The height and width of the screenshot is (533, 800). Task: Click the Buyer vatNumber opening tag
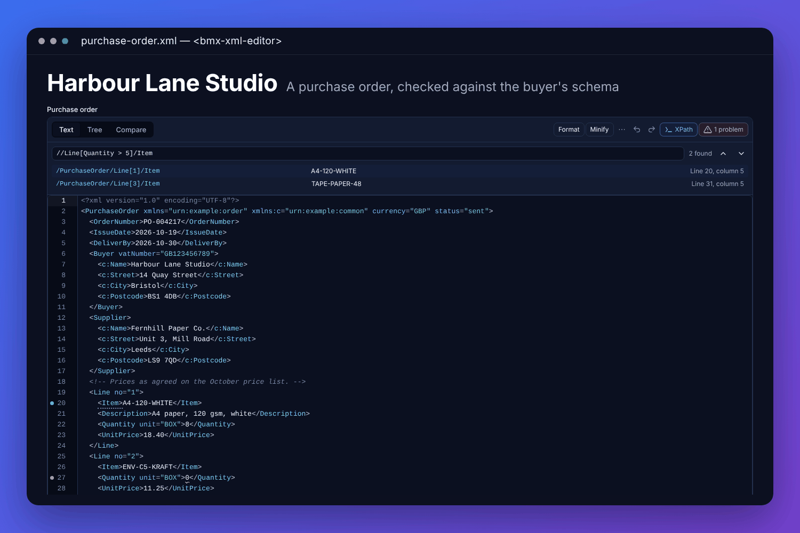click(154, 254)
